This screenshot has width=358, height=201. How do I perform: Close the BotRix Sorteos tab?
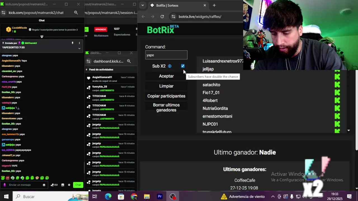click(x=204, y=5)
